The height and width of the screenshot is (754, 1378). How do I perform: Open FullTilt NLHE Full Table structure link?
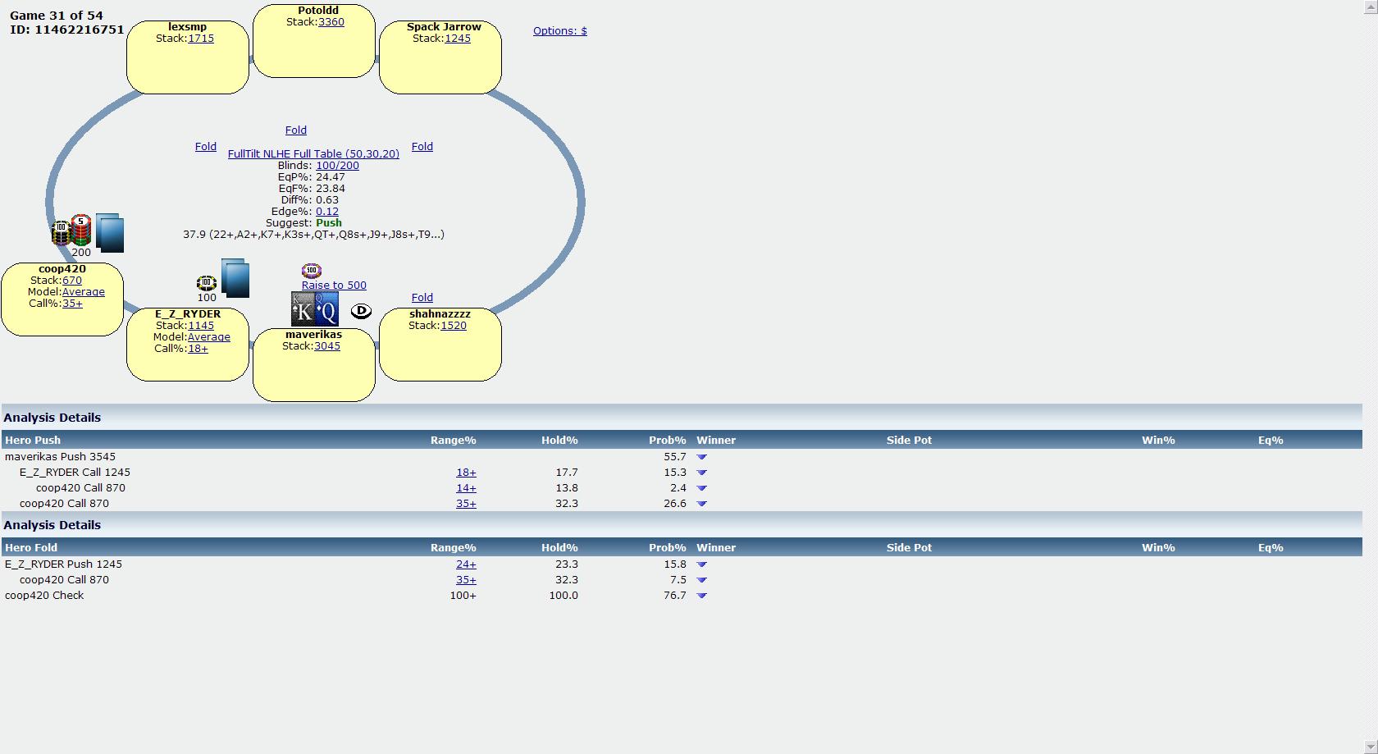(x=313, y=154)
